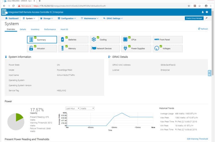
Task: Click the Enterprise license value
Action: tap(165, 70)
